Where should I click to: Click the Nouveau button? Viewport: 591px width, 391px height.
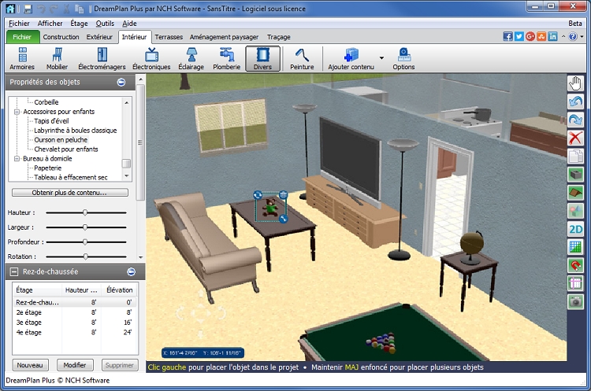(x=30, y=365)
